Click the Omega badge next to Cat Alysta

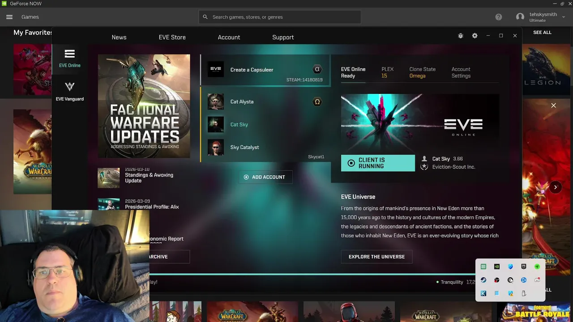click(x=317, y=102)
